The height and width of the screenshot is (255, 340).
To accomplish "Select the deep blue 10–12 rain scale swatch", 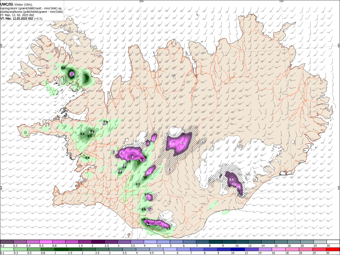I will tap(238, 249).
